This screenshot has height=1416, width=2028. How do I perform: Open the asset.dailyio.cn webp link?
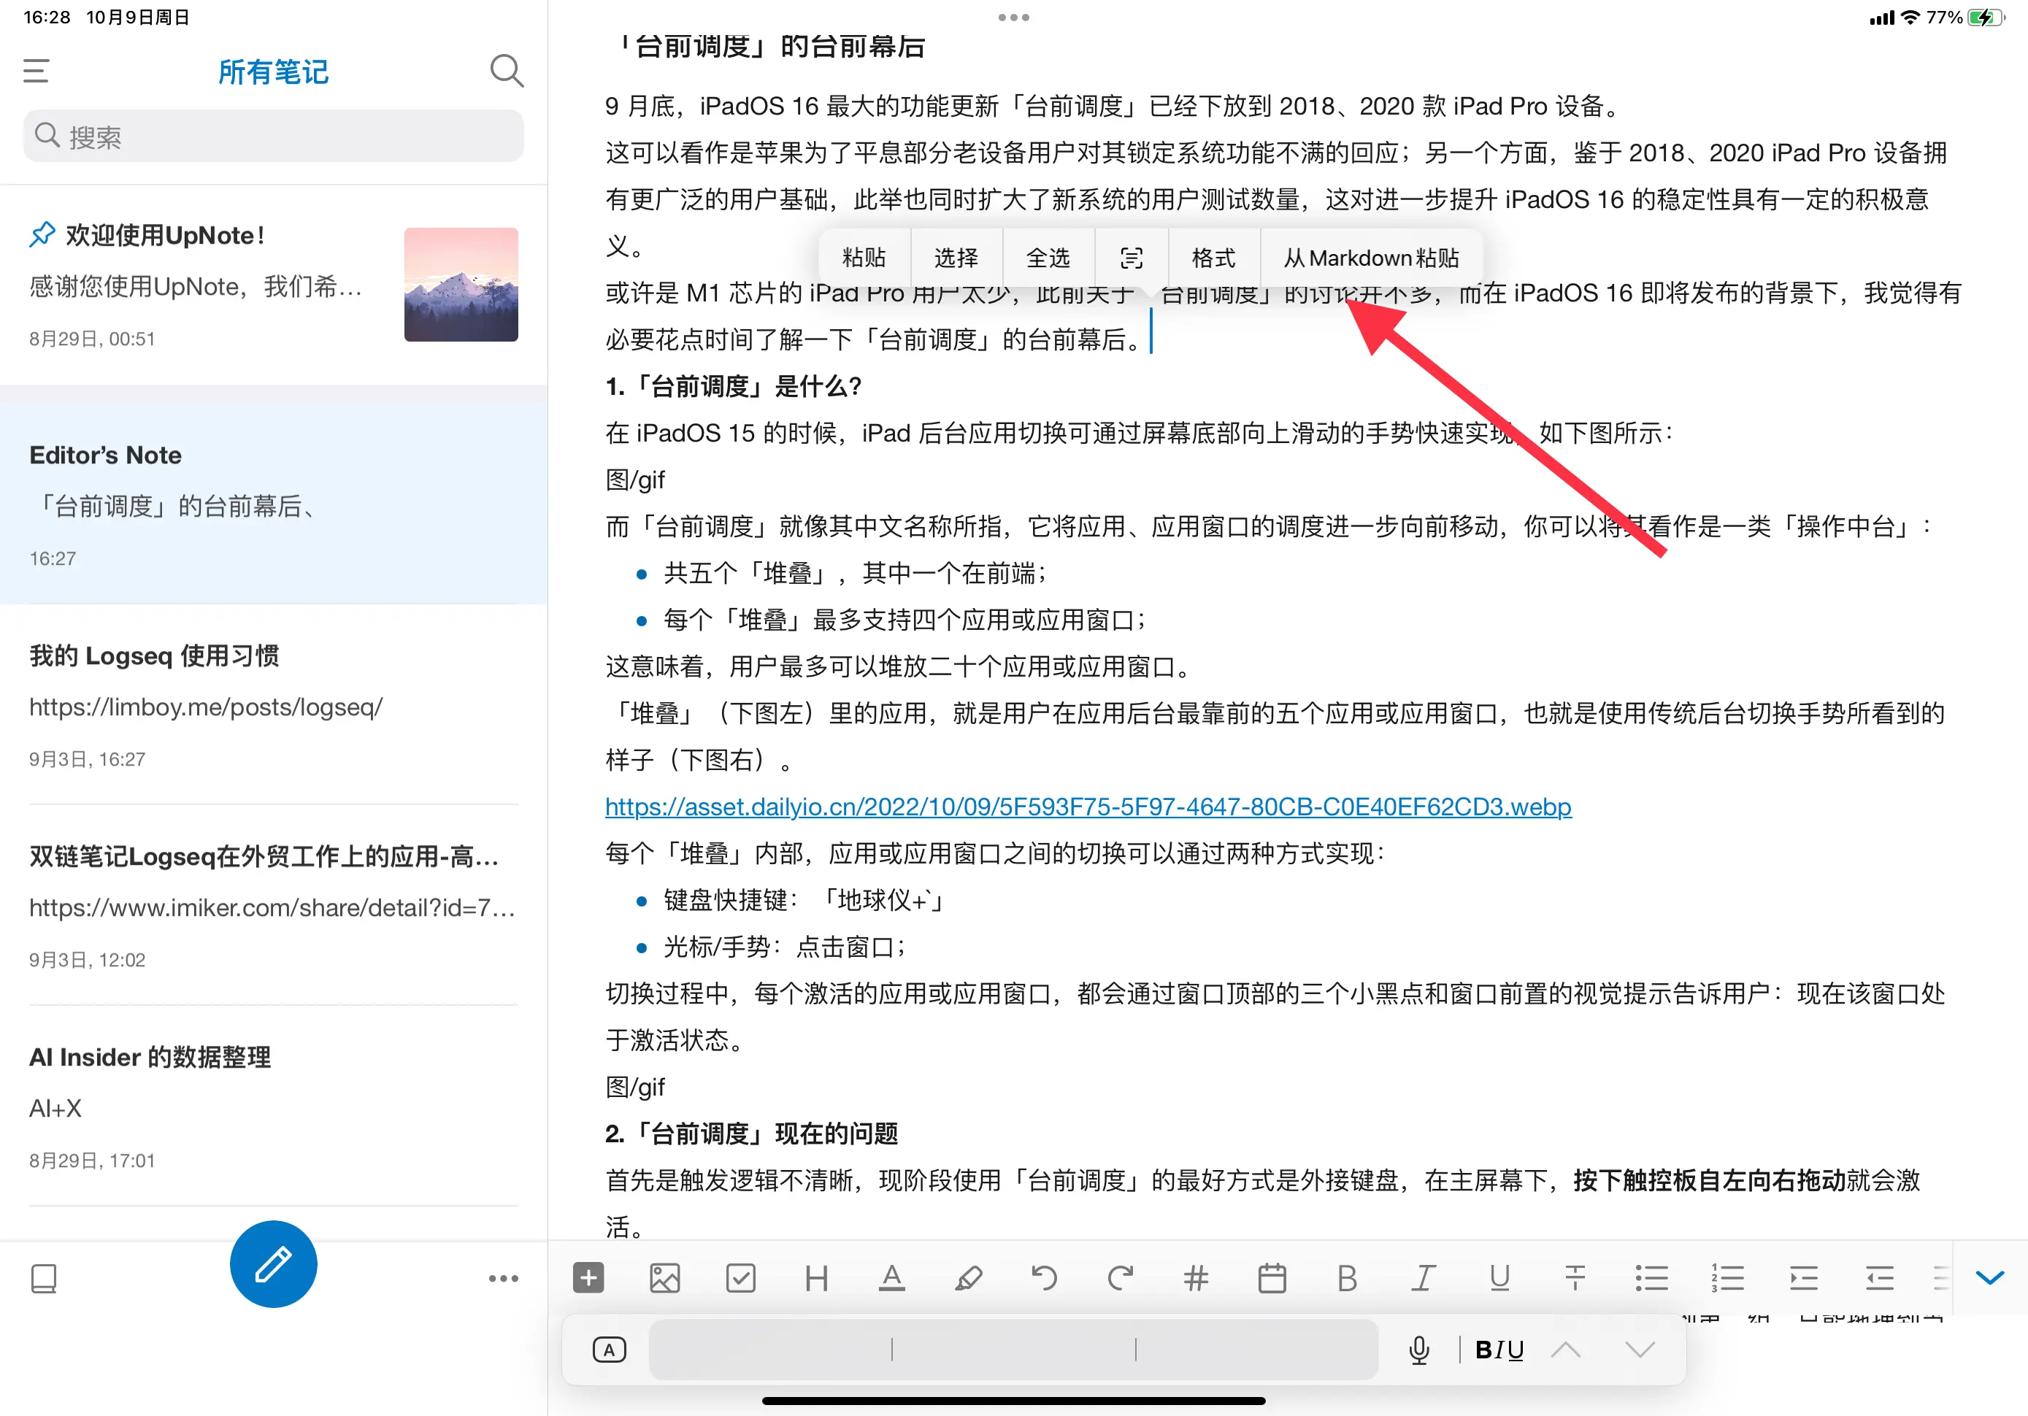(x=1088, y=807)
